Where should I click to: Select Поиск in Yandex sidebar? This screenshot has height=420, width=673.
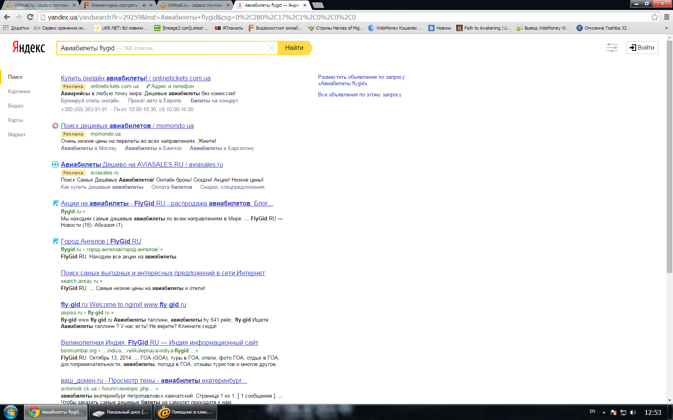click(15, 77)
